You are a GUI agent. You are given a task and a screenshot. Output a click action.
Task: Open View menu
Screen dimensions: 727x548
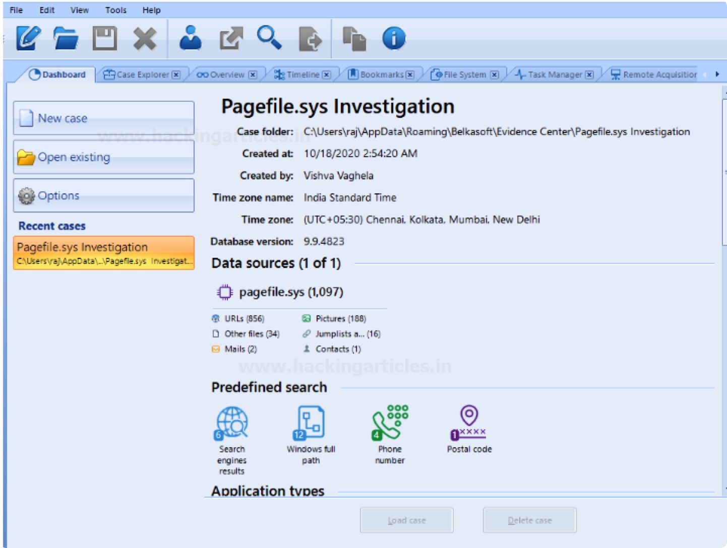tap(80, 10)
